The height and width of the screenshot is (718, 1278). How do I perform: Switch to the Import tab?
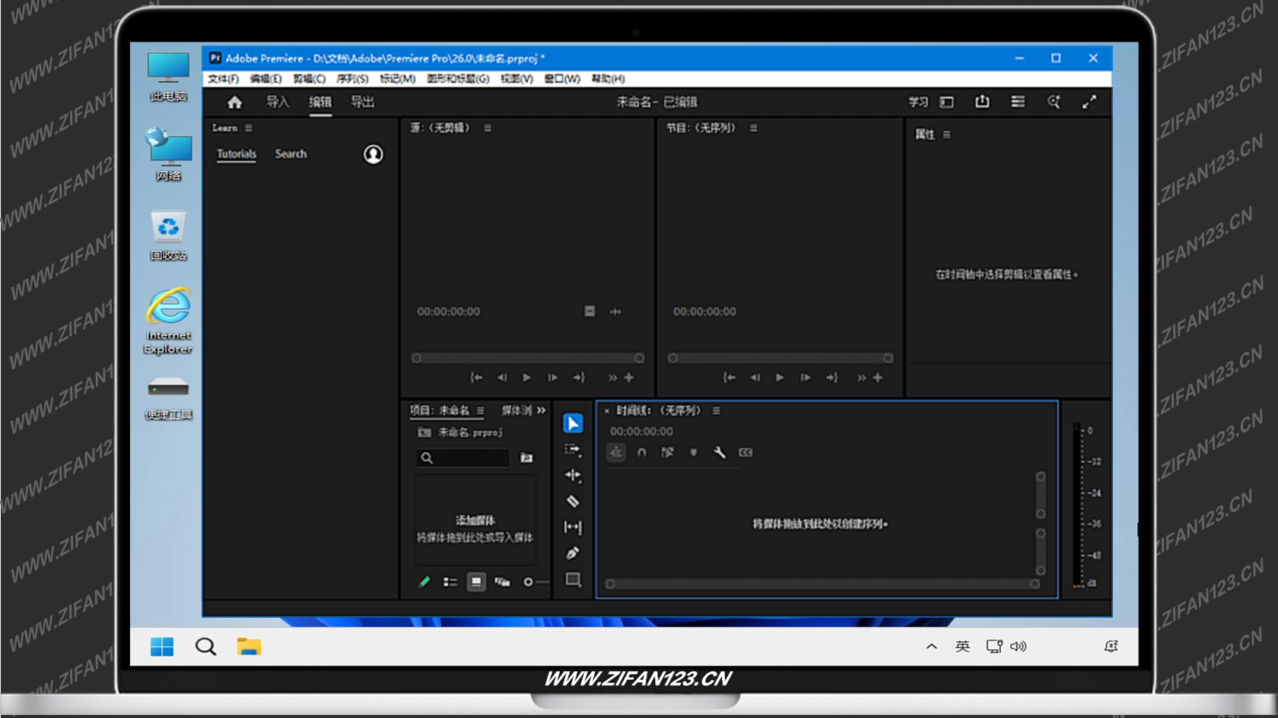point(278,102)
